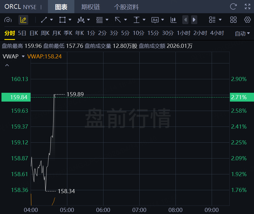The width and height of the screenshot is (254, 214).
Task: Expand the rectangle shape tool options
Action: [70, 20]
